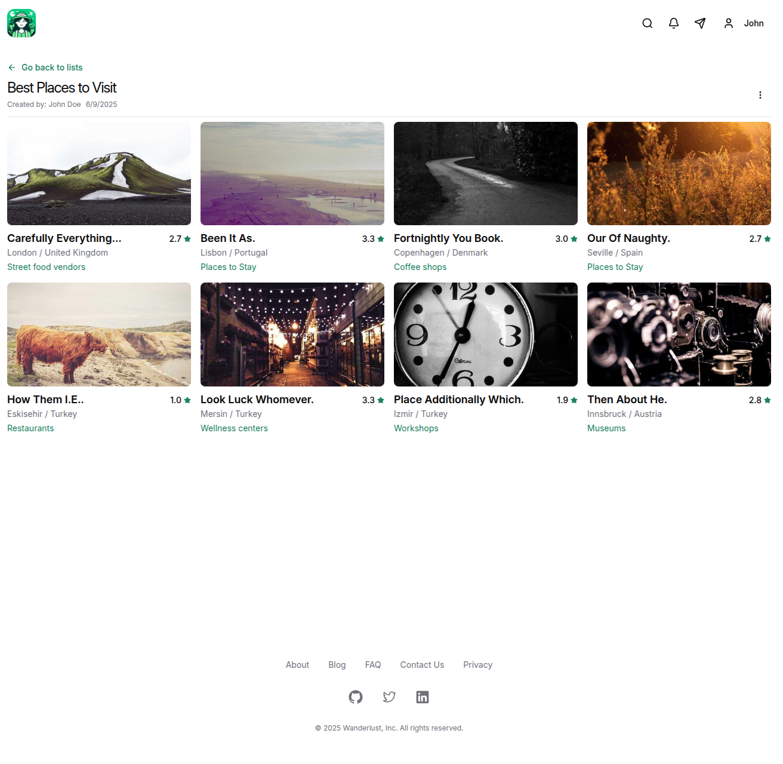Click Restaurants category
This screenshot has width=783, height=764.
pos(30,428)
